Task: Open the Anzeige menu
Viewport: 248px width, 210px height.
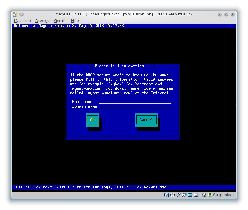Action: (42, 21)
